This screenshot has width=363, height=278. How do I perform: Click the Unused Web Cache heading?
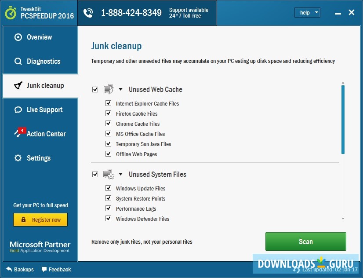[155, 89]
